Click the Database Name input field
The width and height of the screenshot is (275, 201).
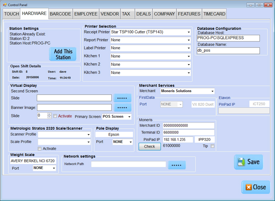(228, 51)
